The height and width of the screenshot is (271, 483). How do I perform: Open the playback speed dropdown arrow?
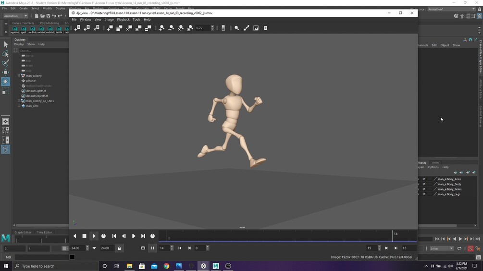tap(94, 248)
